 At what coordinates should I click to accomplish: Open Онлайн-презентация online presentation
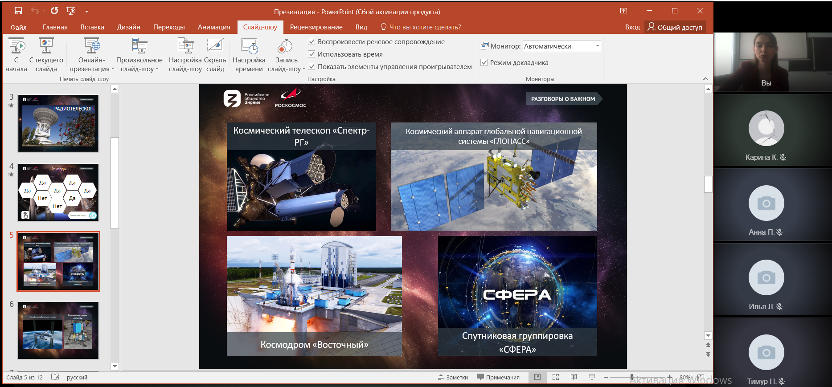click(x=92, y=55)
